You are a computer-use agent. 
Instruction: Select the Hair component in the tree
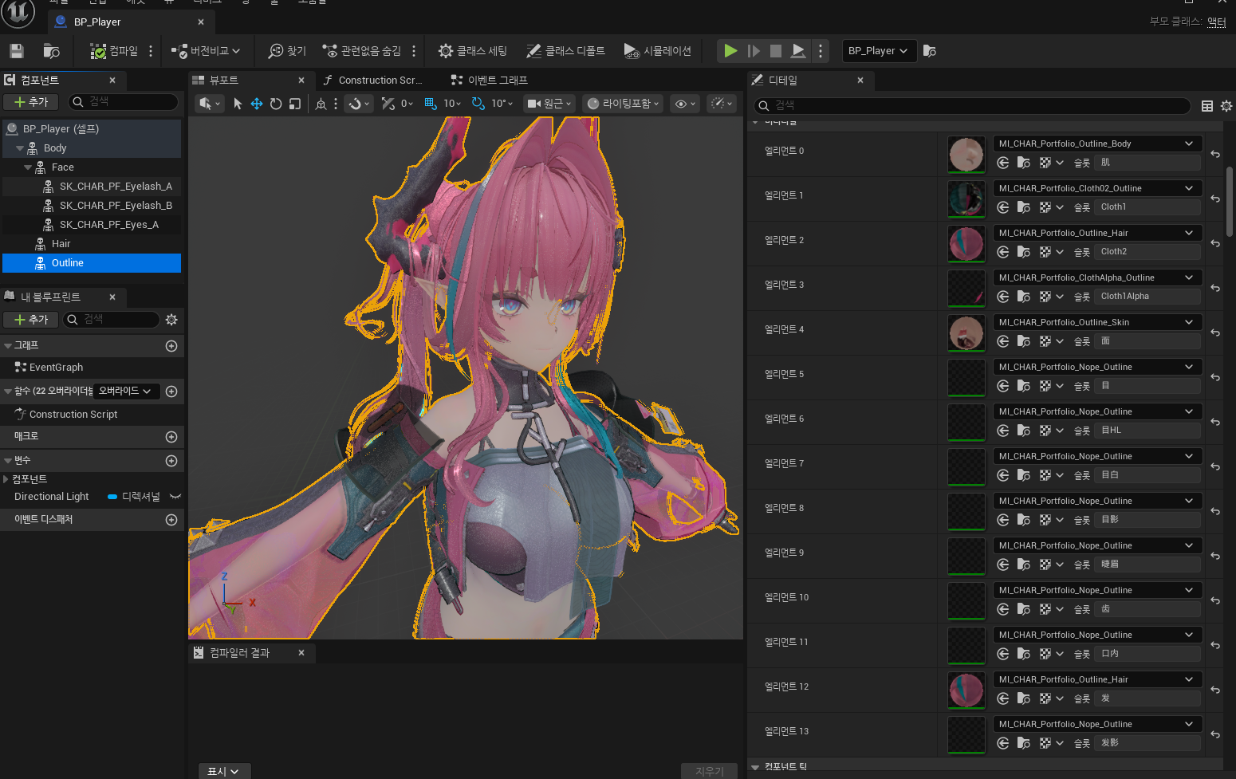pos(61,244)
